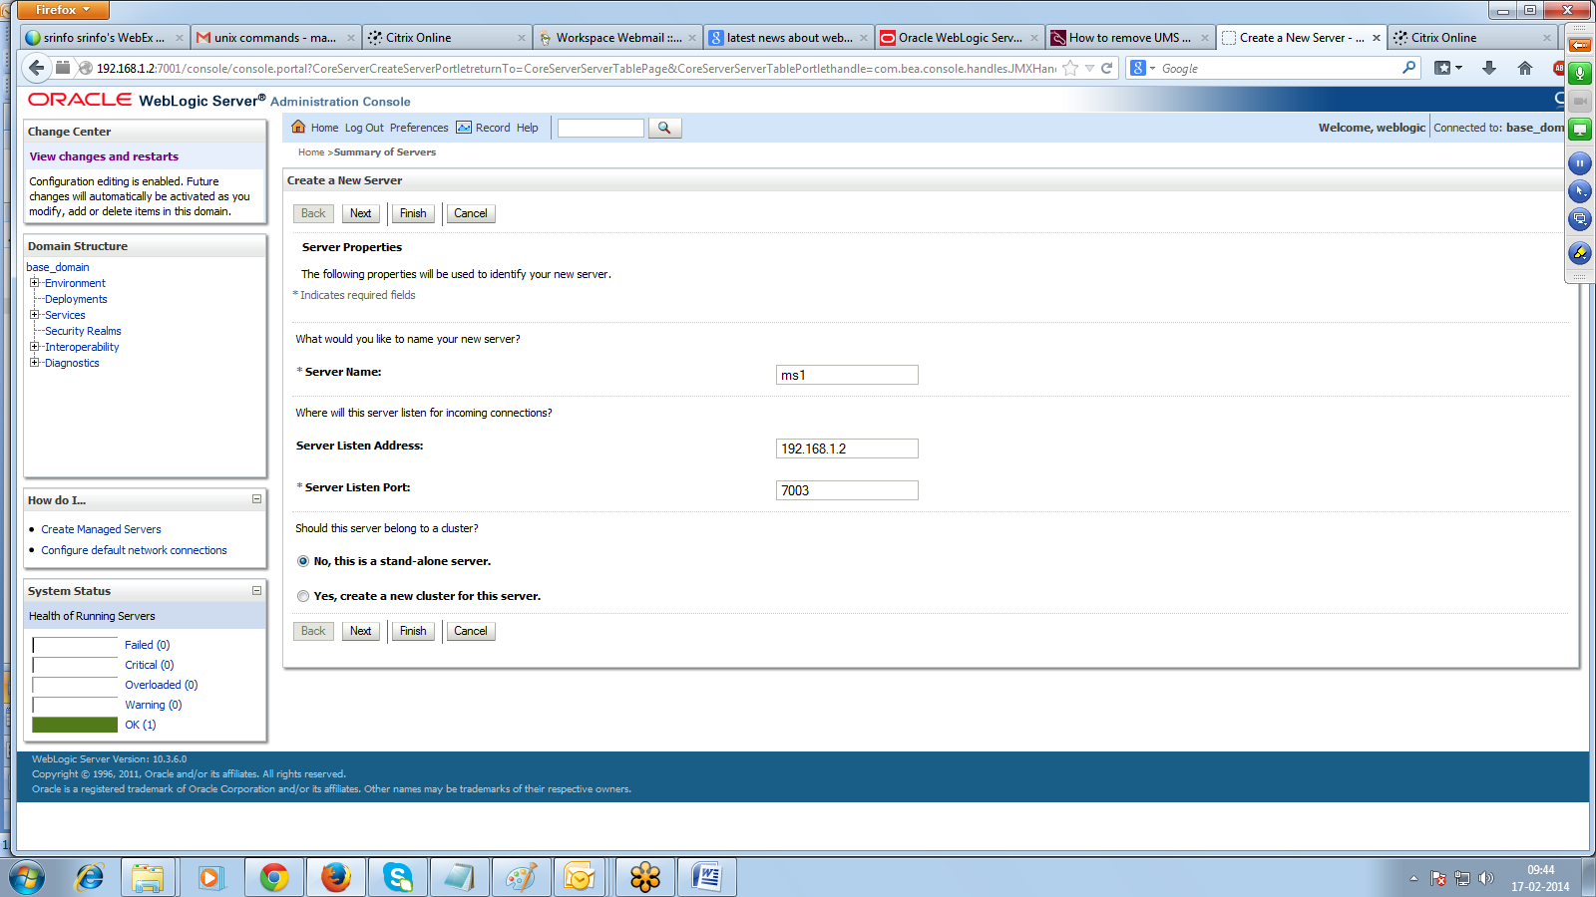Image resolution: width=1596 pixels, height=897 pixels.
Task: Select 'No, this is a stand-alone server'
Action: click(303, 561)
